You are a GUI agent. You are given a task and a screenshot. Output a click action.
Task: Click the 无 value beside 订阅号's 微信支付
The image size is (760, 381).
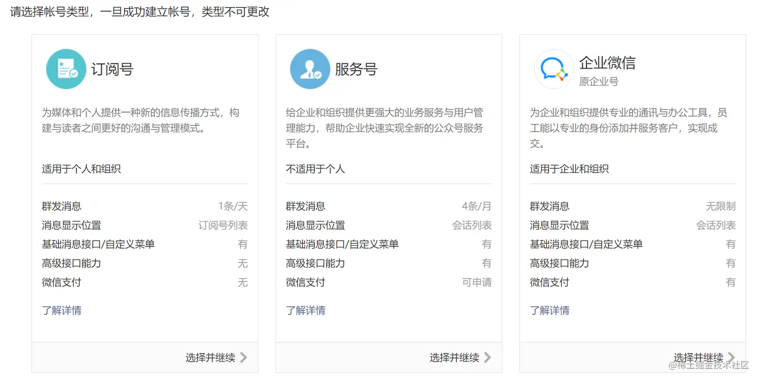tap(243, 283)
